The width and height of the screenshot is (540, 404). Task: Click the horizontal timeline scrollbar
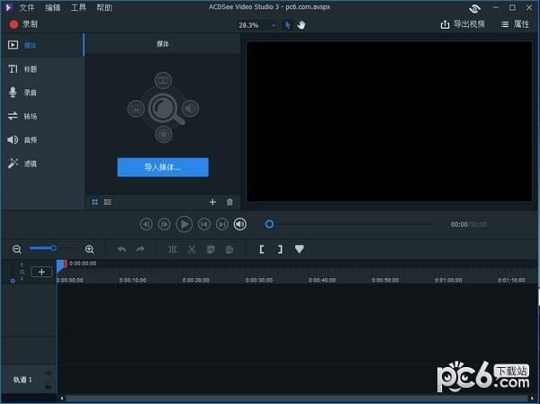[296, 399]
